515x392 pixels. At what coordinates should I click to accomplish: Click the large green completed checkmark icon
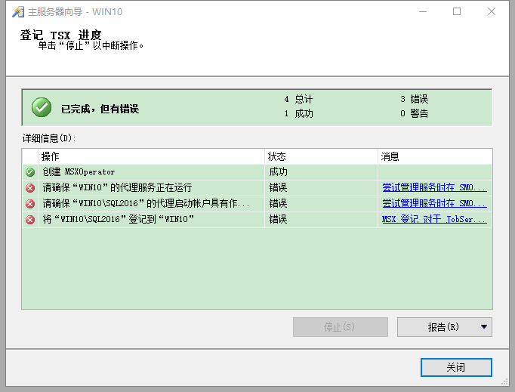point(42,108)
